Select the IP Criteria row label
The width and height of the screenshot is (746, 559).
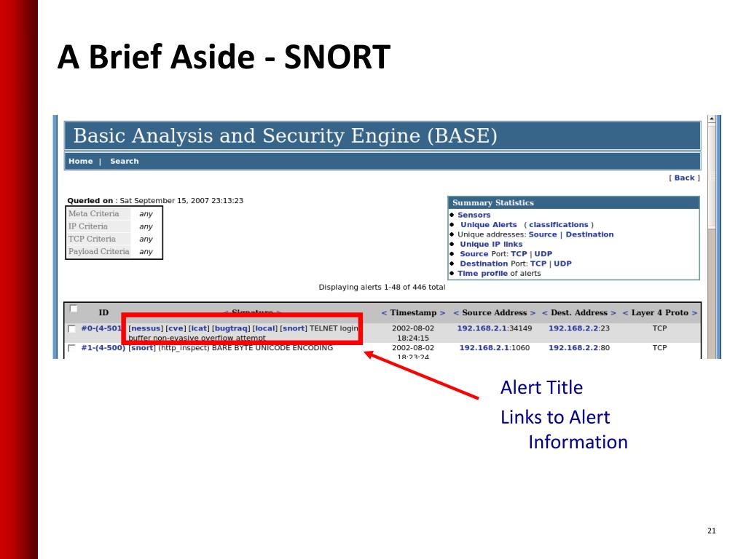[x=88, y=226]
